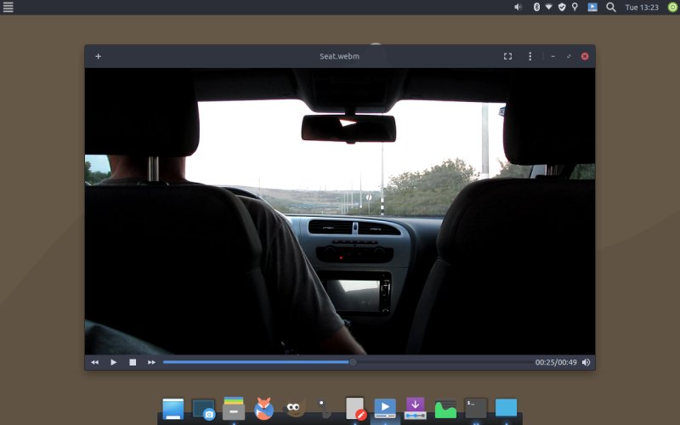
Task: Click the Bluetooth tray icon
Action: [536, 7]
